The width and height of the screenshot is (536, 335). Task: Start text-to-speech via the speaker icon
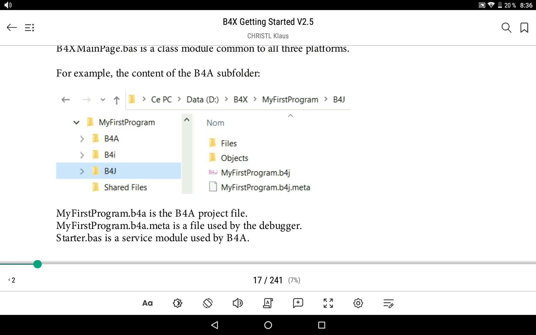(238, 303)
